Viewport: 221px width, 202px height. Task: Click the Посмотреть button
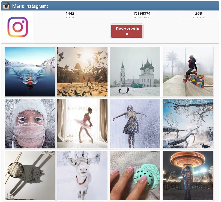[x=127, y=31]
